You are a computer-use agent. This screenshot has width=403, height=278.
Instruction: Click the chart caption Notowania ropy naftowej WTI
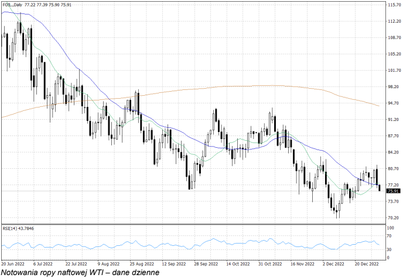(x=79, y=272)
